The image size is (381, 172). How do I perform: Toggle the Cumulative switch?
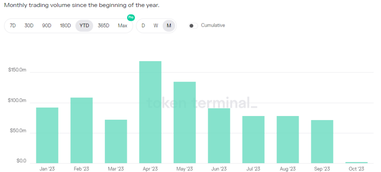click(193, 26)
